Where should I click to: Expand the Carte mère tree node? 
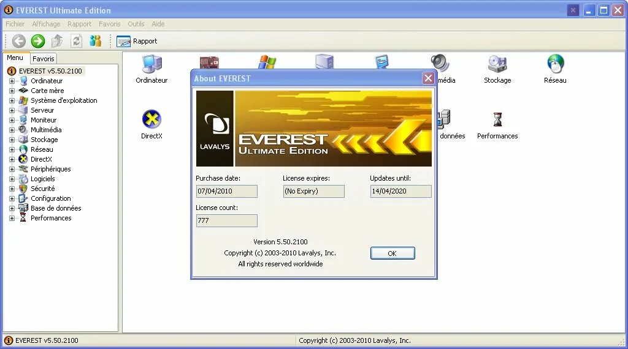pos(12,91)
